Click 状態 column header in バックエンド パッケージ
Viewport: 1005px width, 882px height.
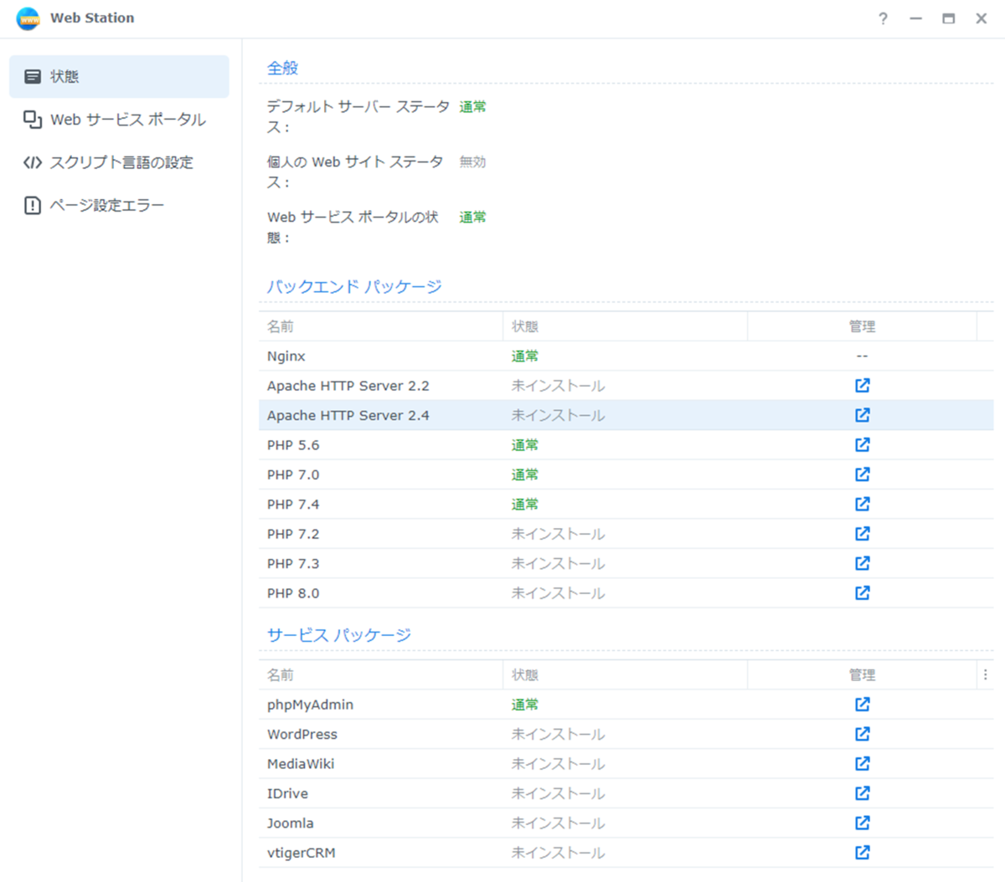pyautogui.click(x=626, y=326)
